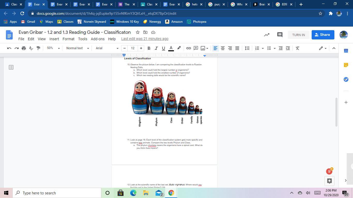353x198 pixels.
Task: Click the Windows taskbar search box
Action: click(x=57, y=193)
